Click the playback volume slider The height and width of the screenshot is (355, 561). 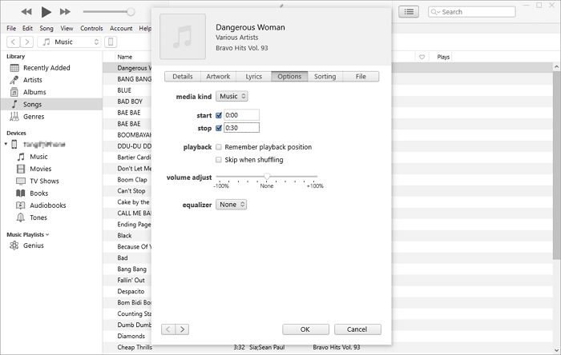pyautogui.click(x=109, y=12)
